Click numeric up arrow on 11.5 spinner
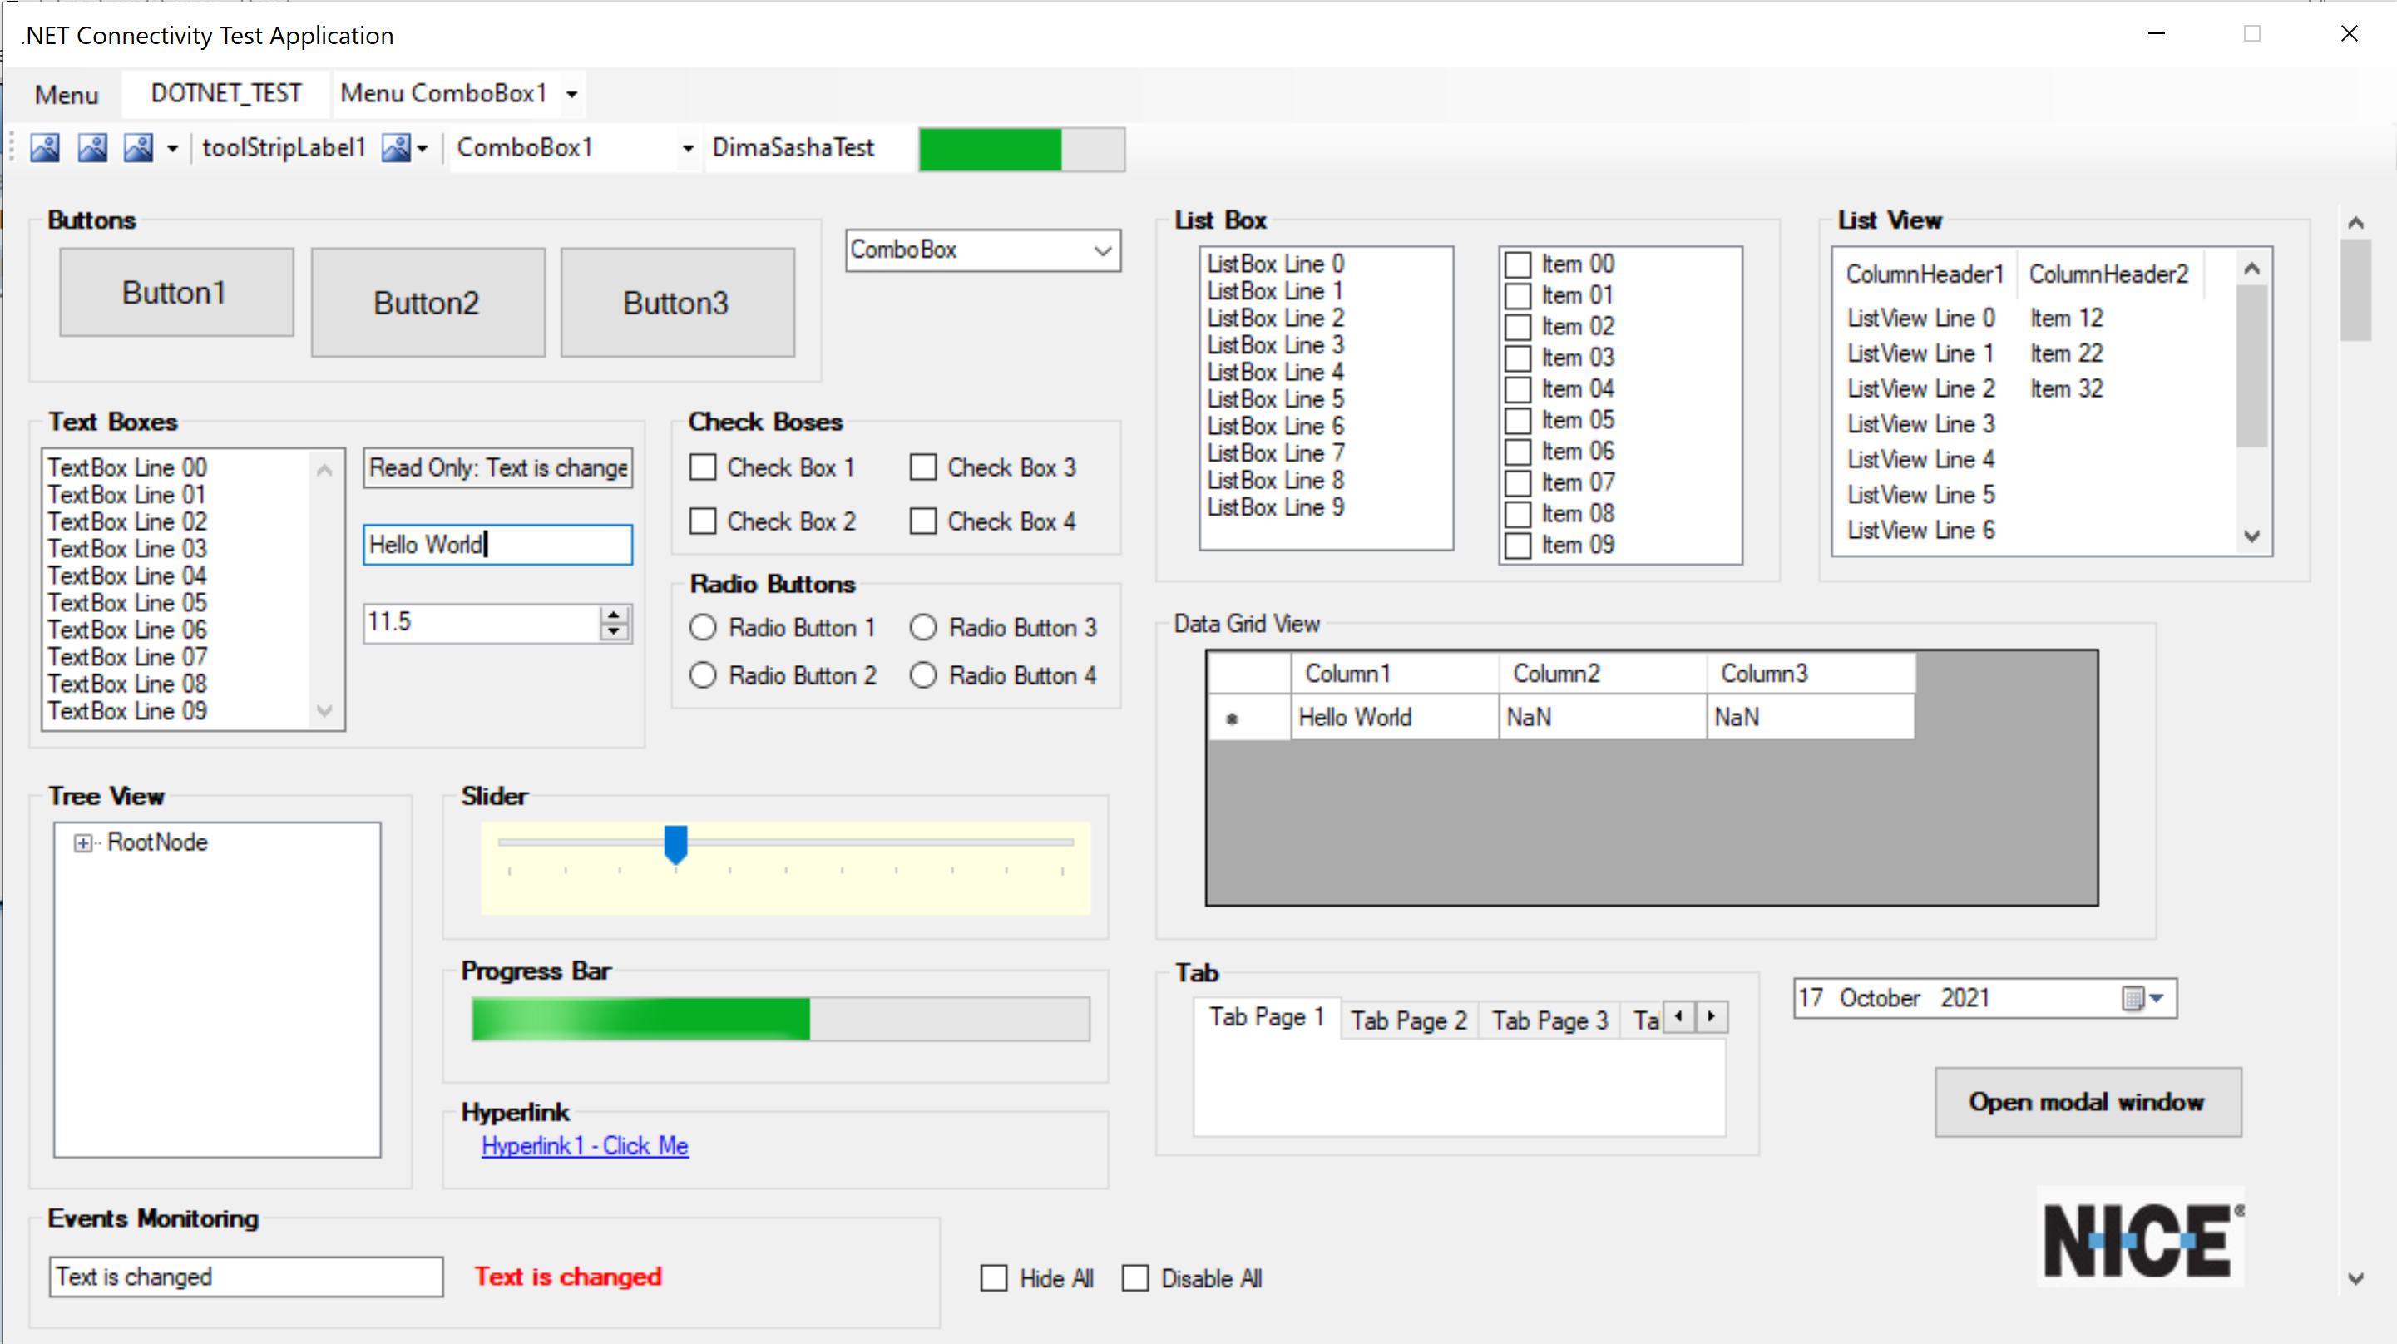Screen dimensions: 2397x1344 click(x=614, y=615)
